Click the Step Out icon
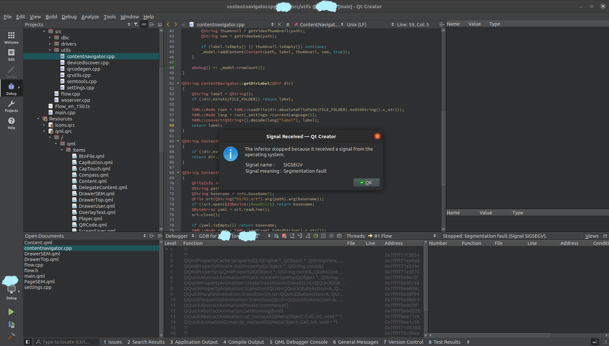This screenshot has width=609, height=346. point(308,236)
